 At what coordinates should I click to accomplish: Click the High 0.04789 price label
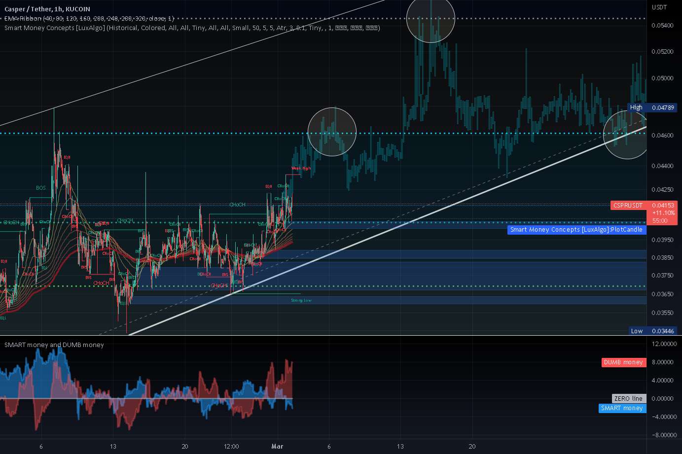pyautogui.click(x=652, y=107)
